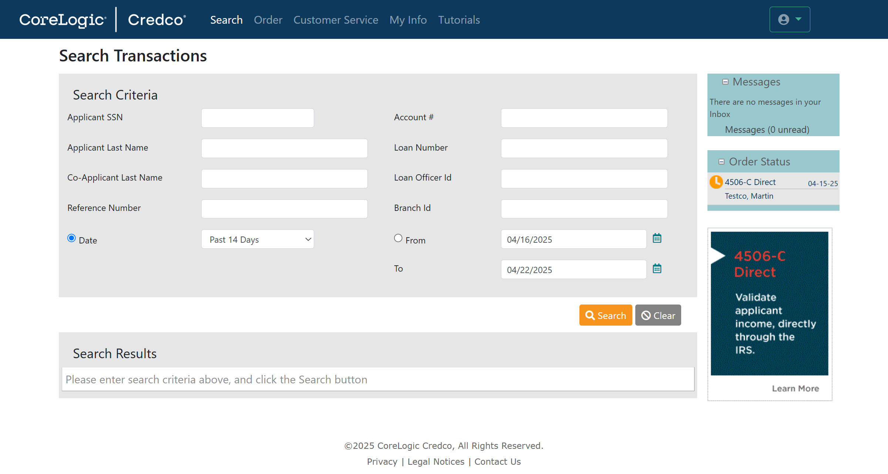Screen dimensions: 888x474
Task: Select the From date range radio
Action: point(398,238)
